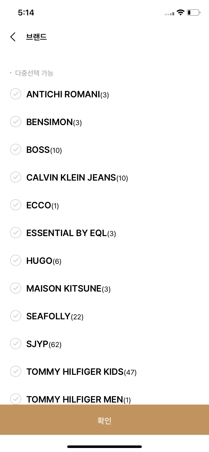Tap the BOSS(10) brand label
The image size is (209, 452).
pos(44,150)
